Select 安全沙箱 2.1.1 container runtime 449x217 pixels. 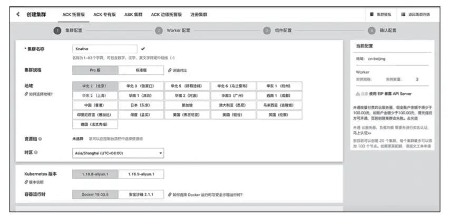141,194
